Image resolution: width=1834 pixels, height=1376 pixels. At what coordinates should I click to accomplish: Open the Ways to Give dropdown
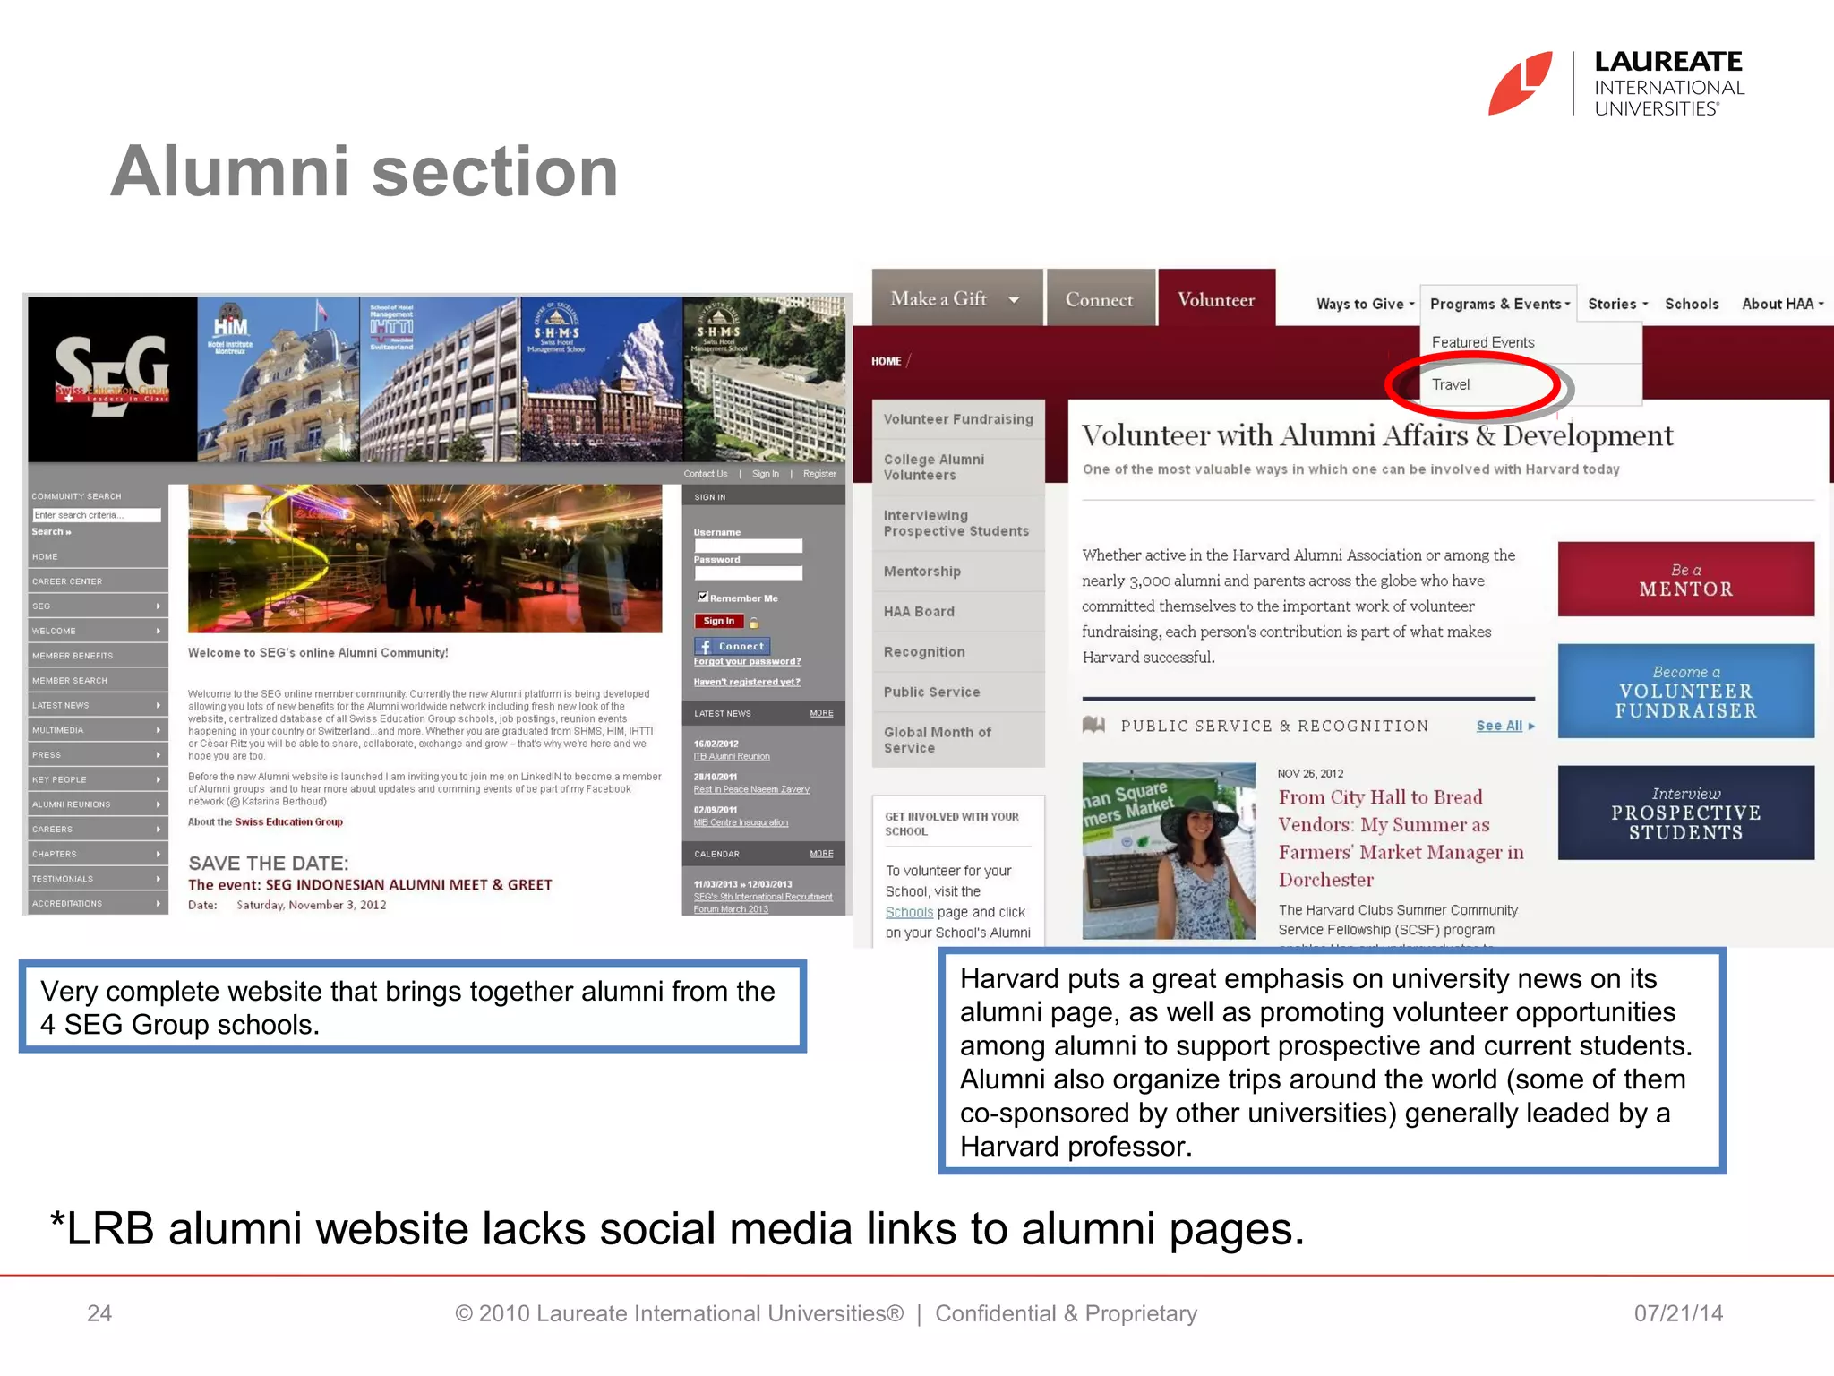click(x=1365, y=304)
